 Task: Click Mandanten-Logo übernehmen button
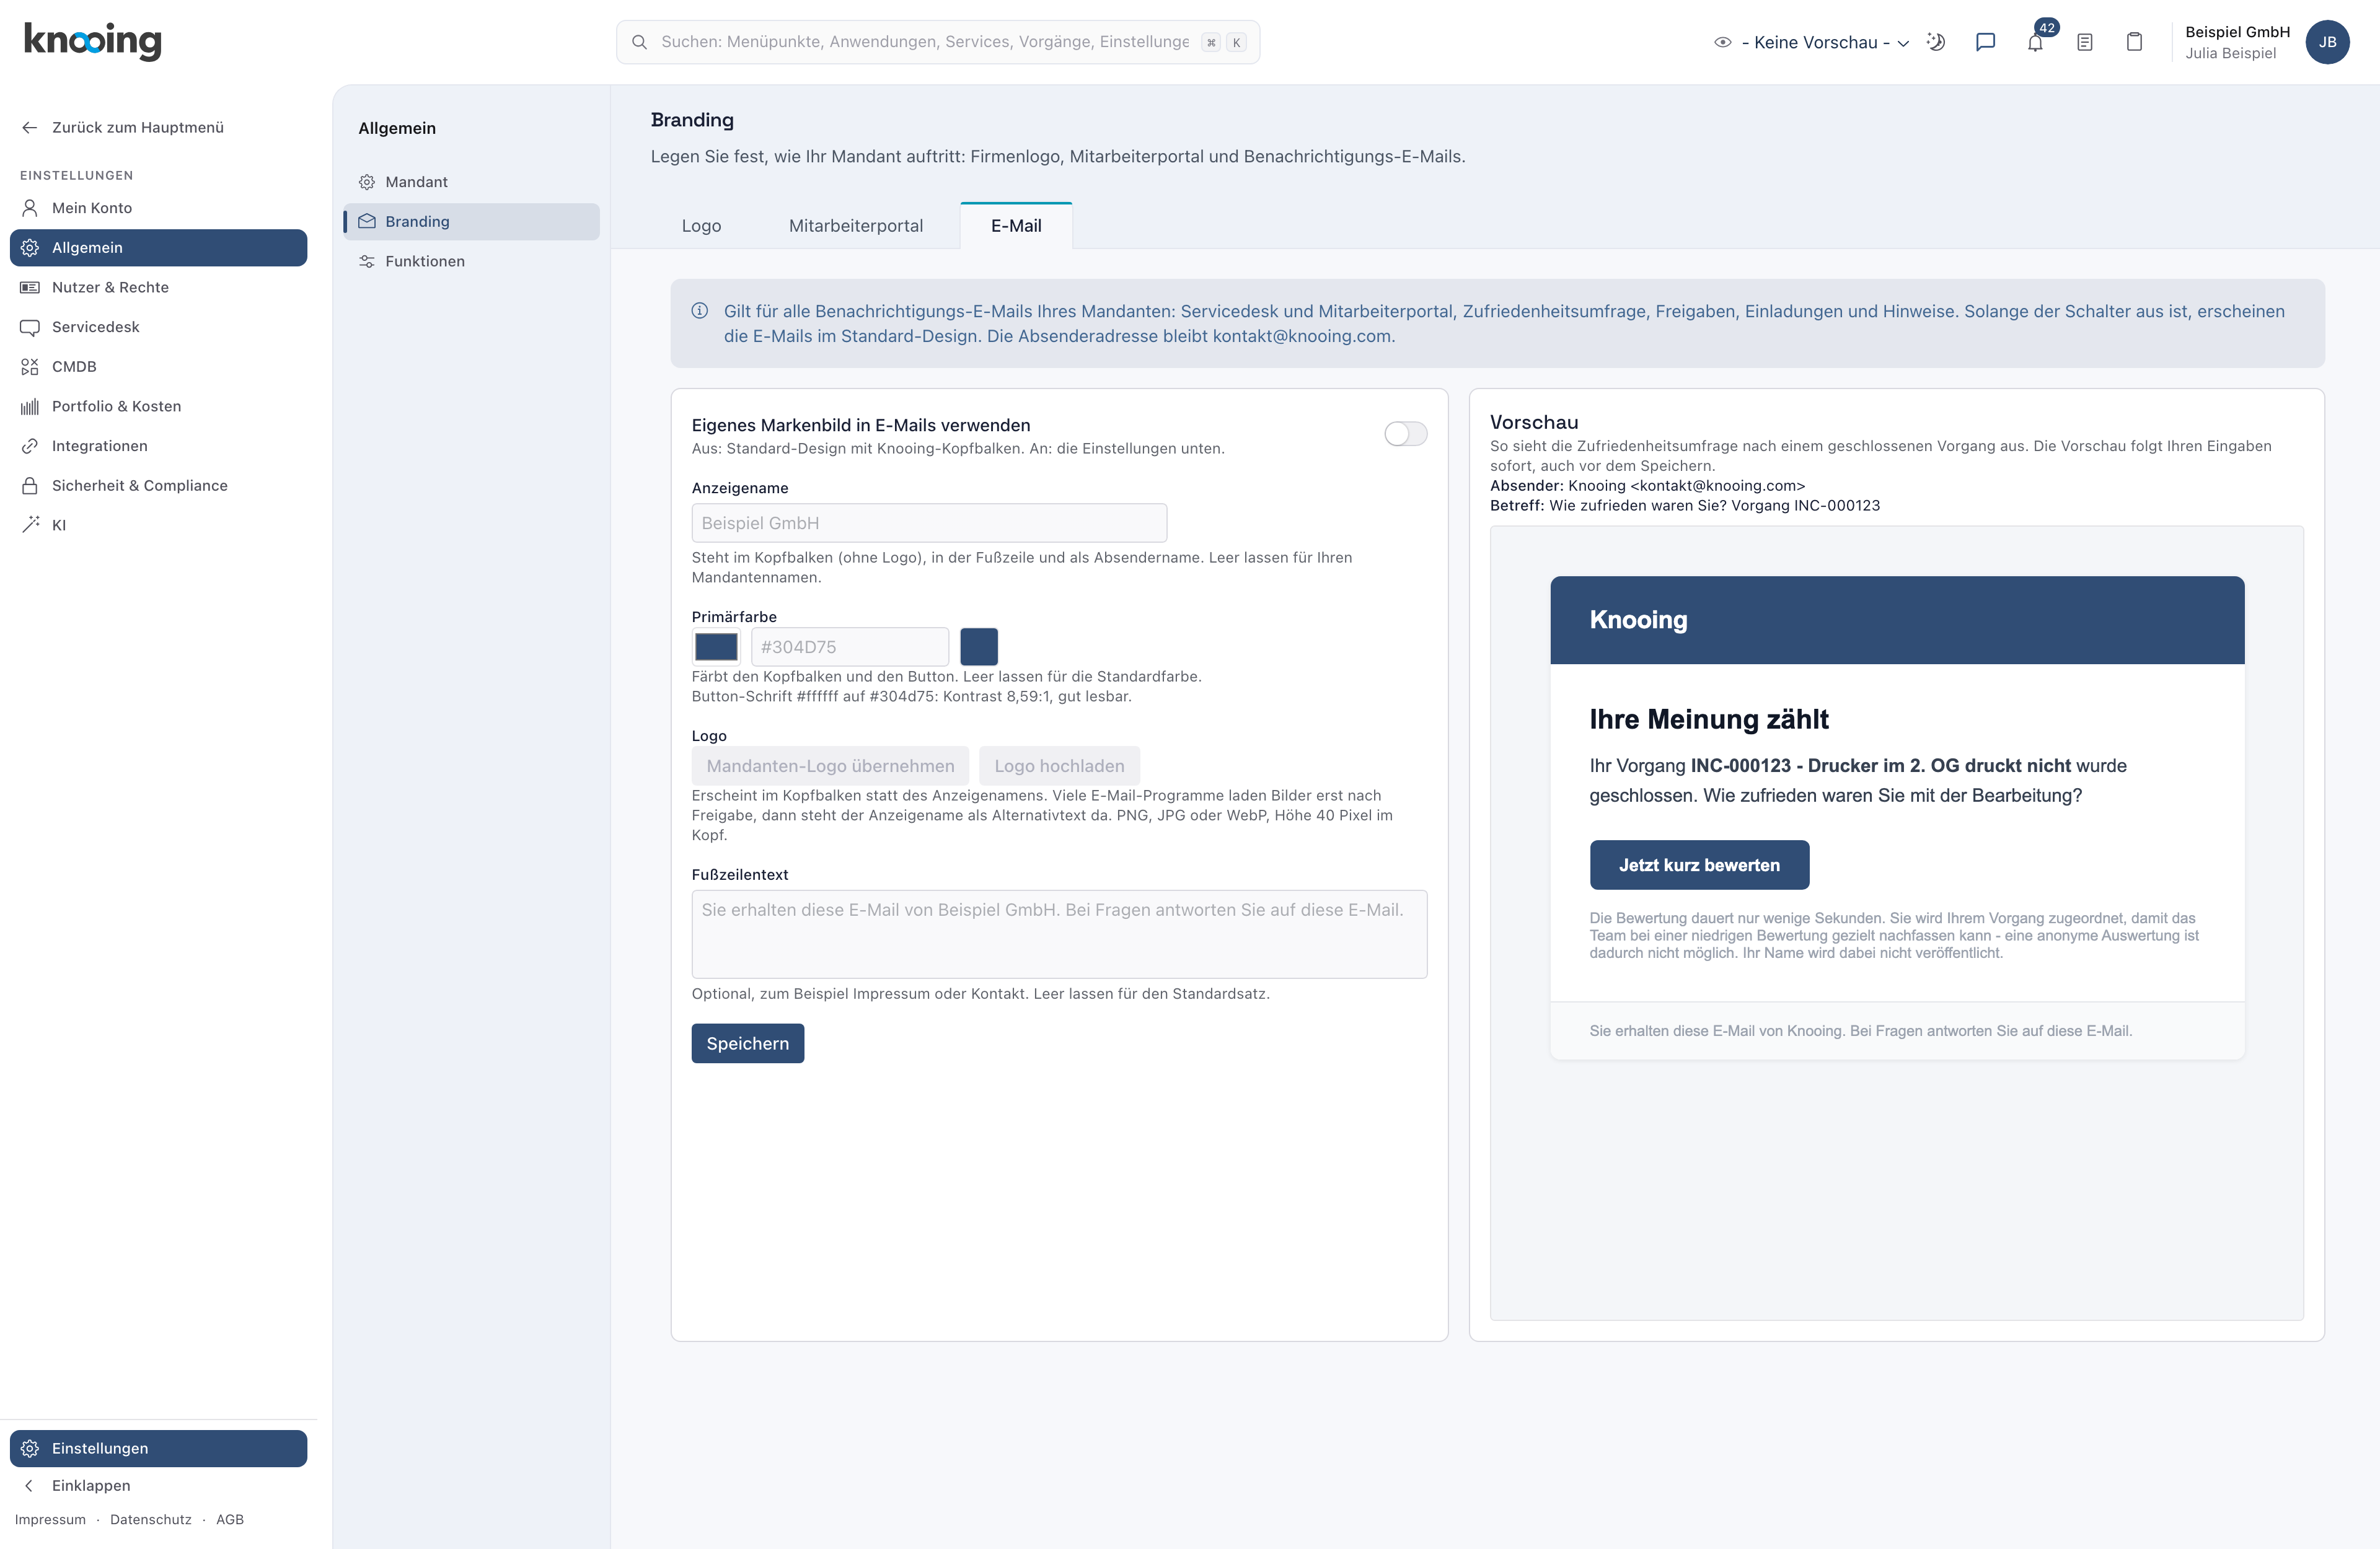(830, 766)
